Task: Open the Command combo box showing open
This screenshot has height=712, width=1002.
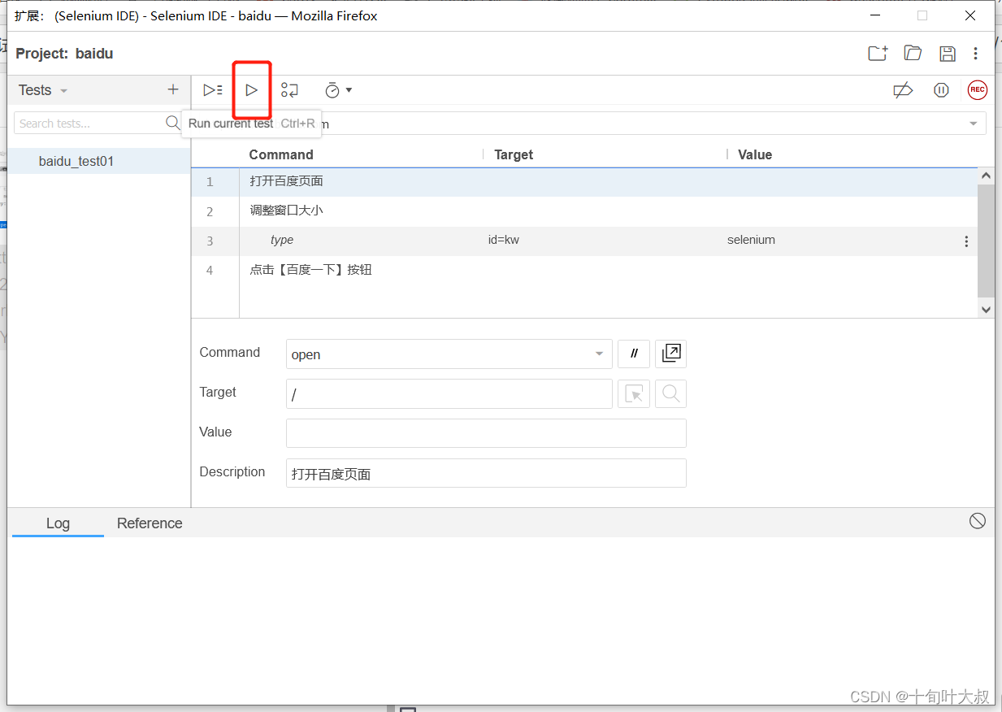Action: click(x=449, y=354)
